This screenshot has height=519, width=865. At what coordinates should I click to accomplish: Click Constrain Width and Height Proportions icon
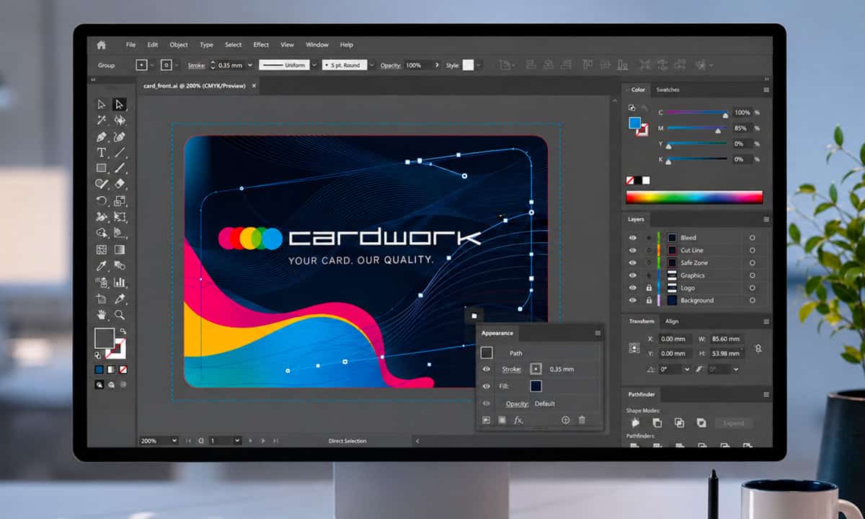coord(758,347)
